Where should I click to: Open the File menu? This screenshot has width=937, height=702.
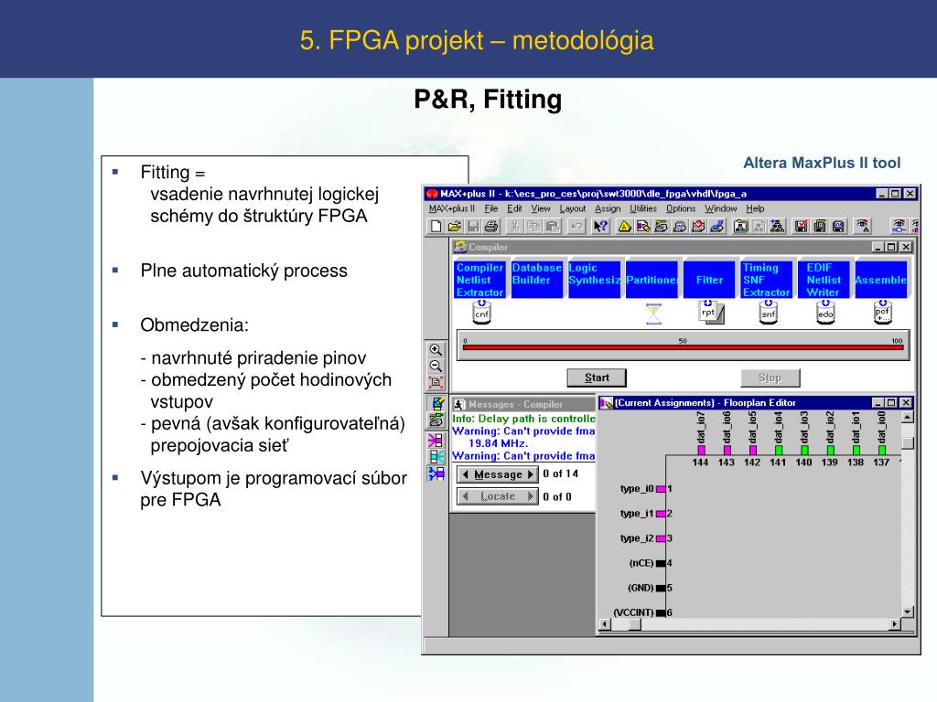[491, 208]
